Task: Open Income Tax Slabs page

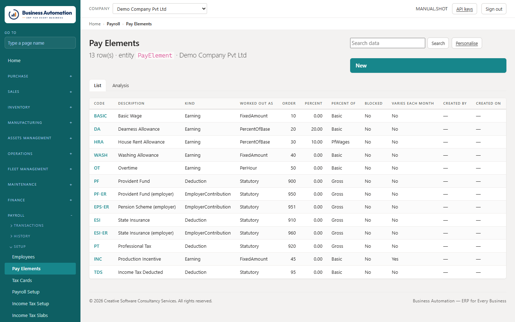Action: [40, 316]
